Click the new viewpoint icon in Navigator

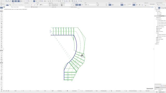coord(161,86)
